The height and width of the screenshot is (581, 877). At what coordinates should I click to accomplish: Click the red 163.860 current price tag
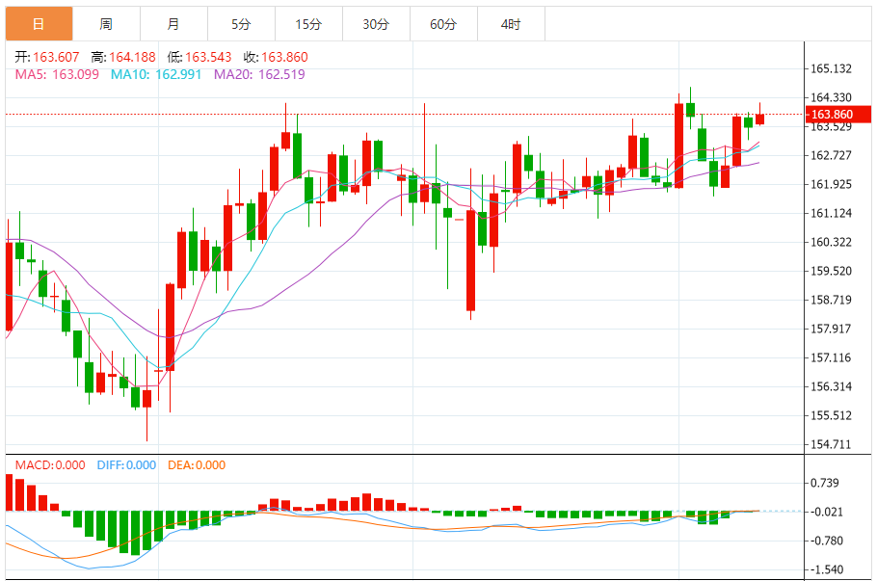click(837, 114)
